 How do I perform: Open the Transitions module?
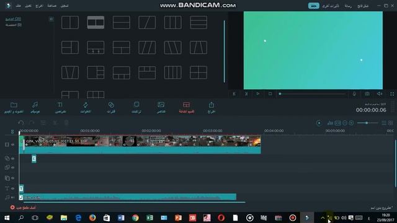pos(86,107)
